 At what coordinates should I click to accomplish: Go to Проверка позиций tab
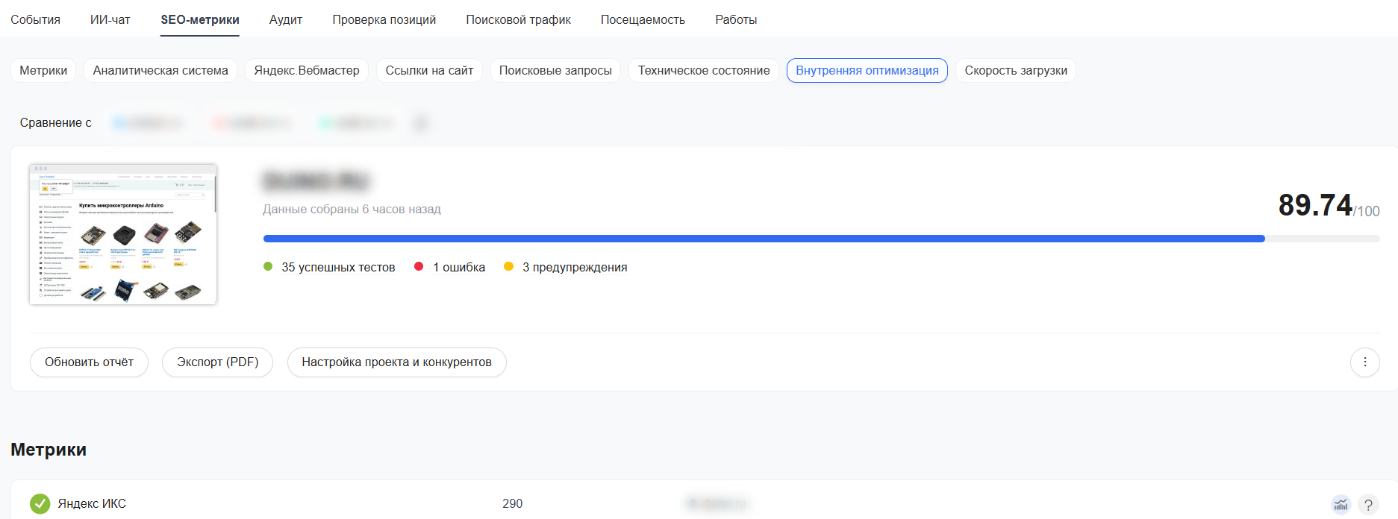[384, 19]
